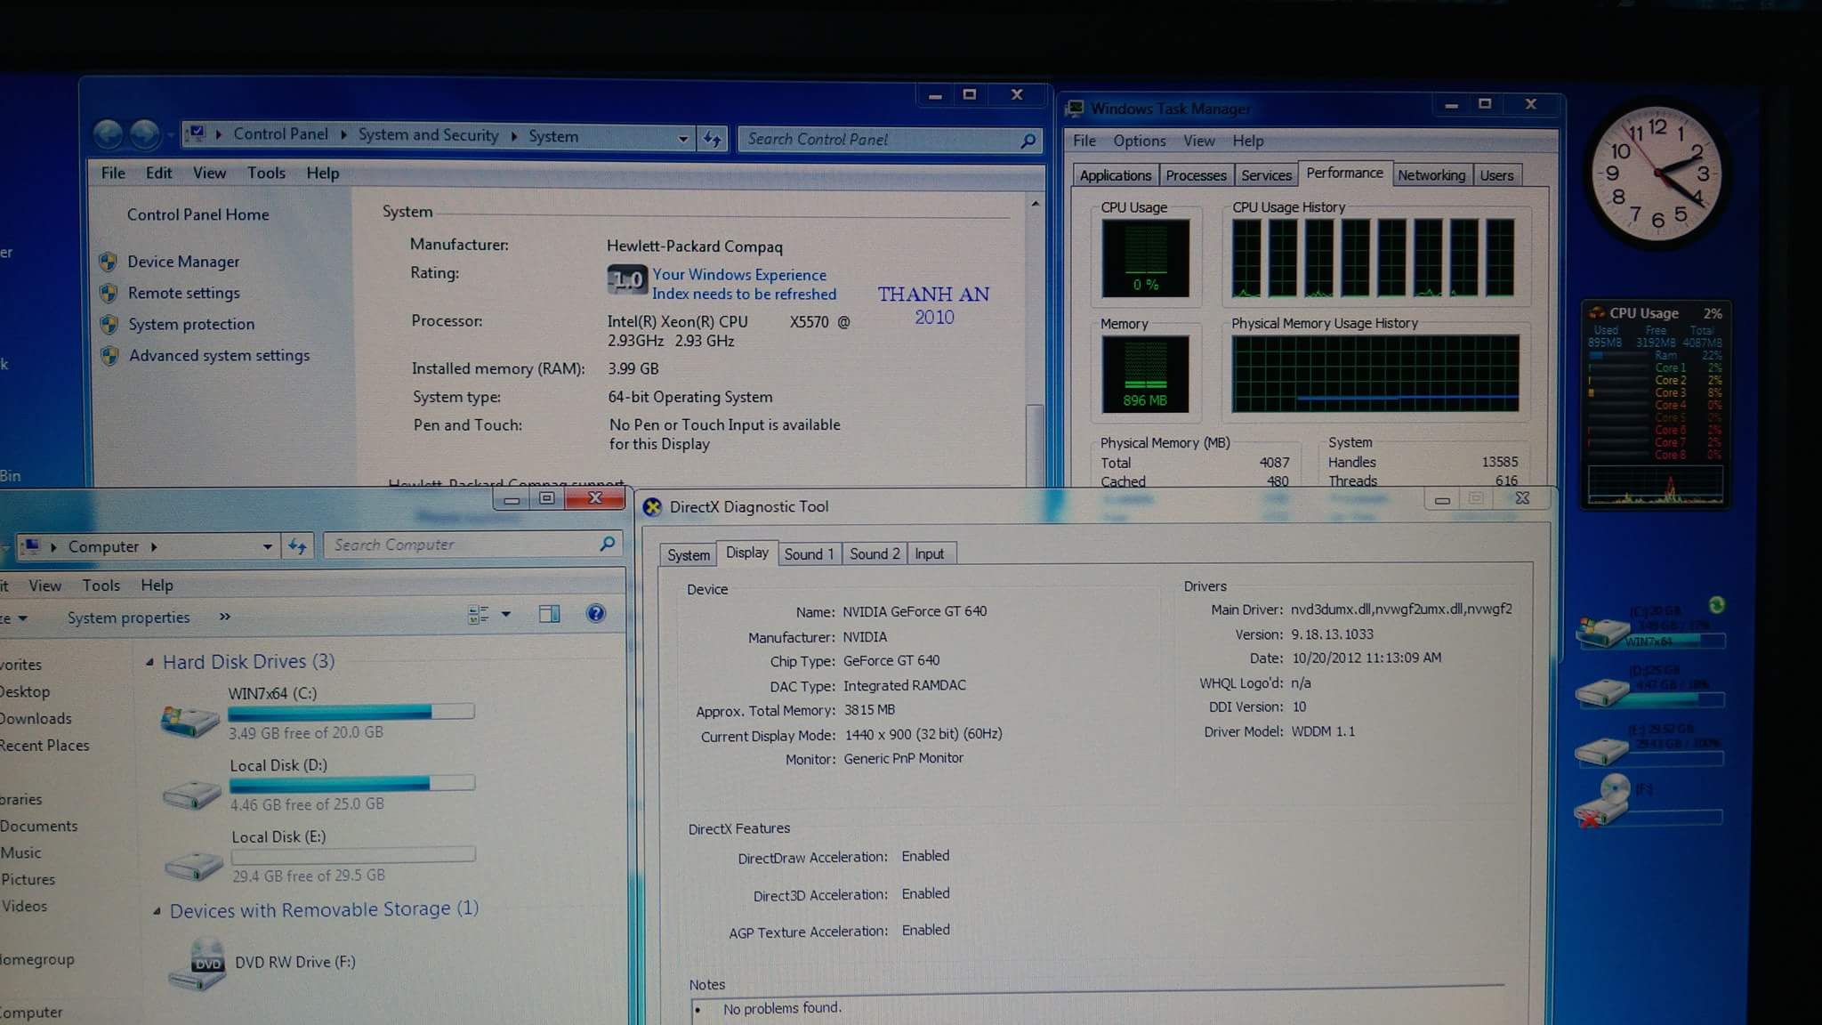Expand toolbar overflow chevron after System properties

(225, 616)
